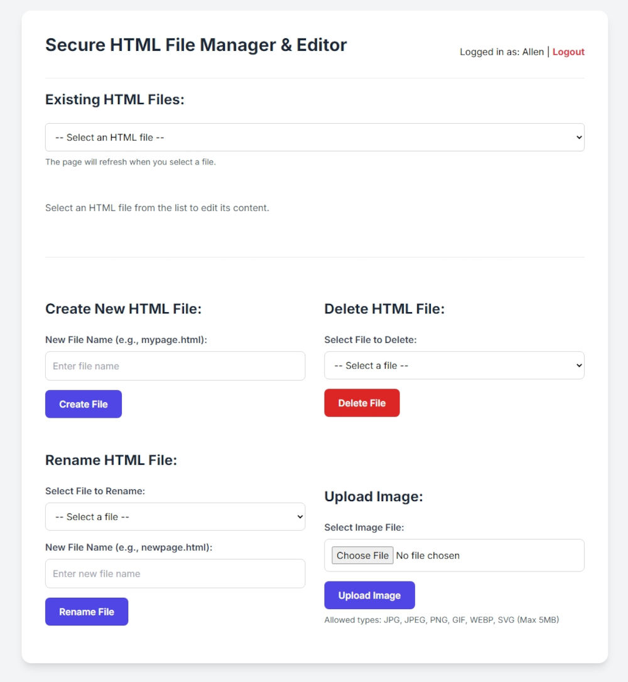Click the No file chosen area

click(x=428, y=555)
